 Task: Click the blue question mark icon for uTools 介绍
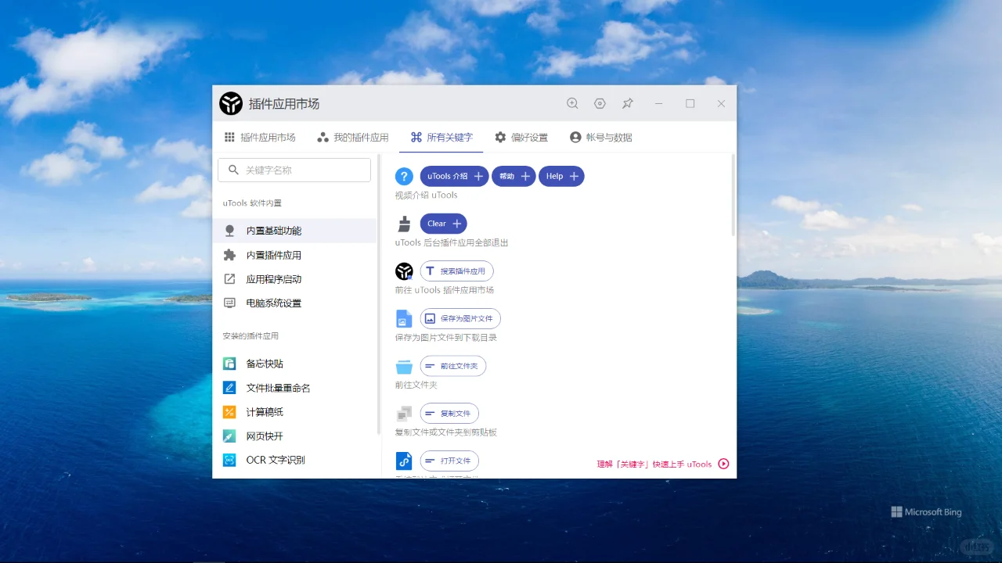point(404,176)
